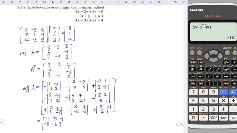Click the sin key
Screen dimensions: 237x133
point(218,76)
